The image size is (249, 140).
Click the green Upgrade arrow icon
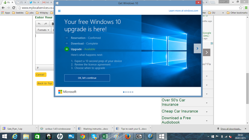(x=66, y=49)
